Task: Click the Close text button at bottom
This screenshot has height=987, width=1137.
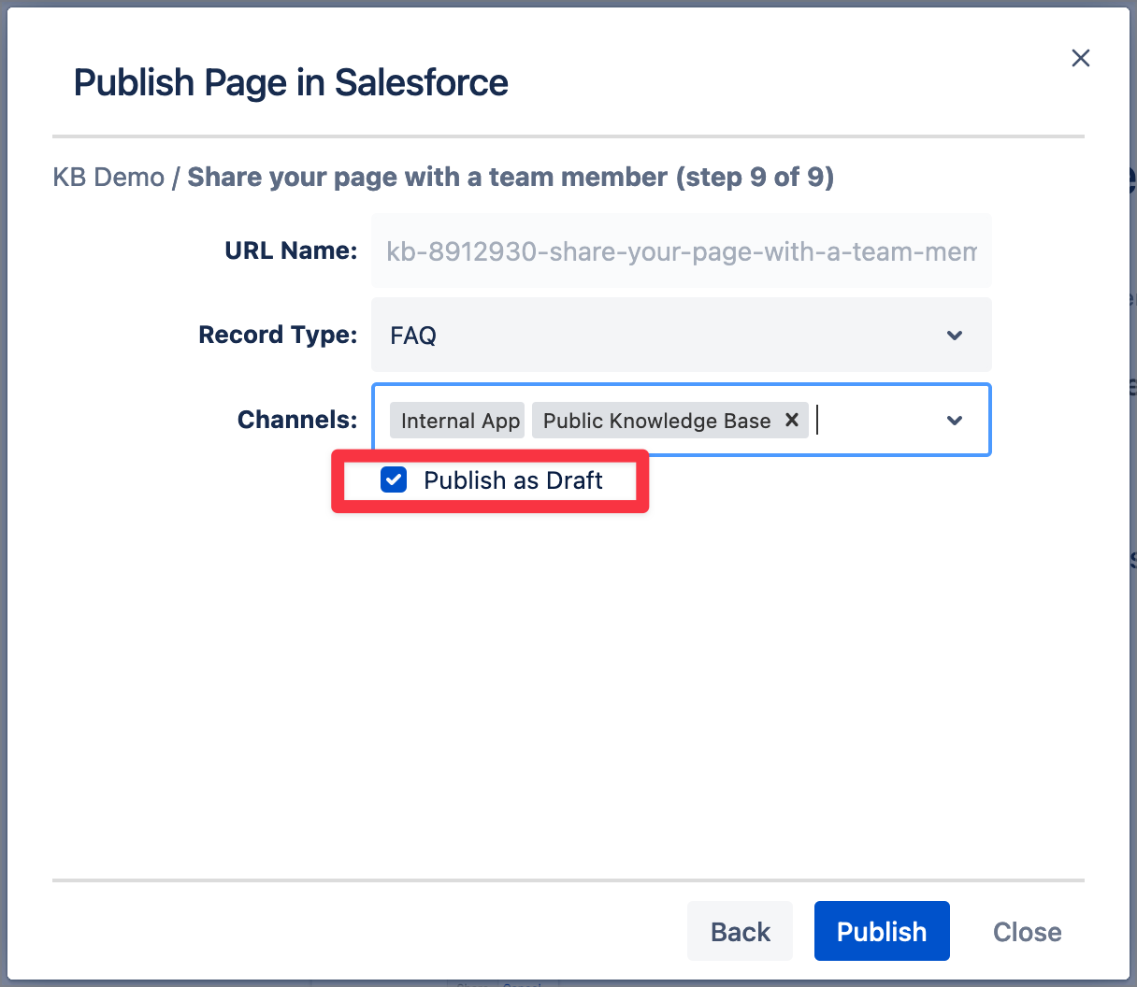Action: [x=1027, y=931]
